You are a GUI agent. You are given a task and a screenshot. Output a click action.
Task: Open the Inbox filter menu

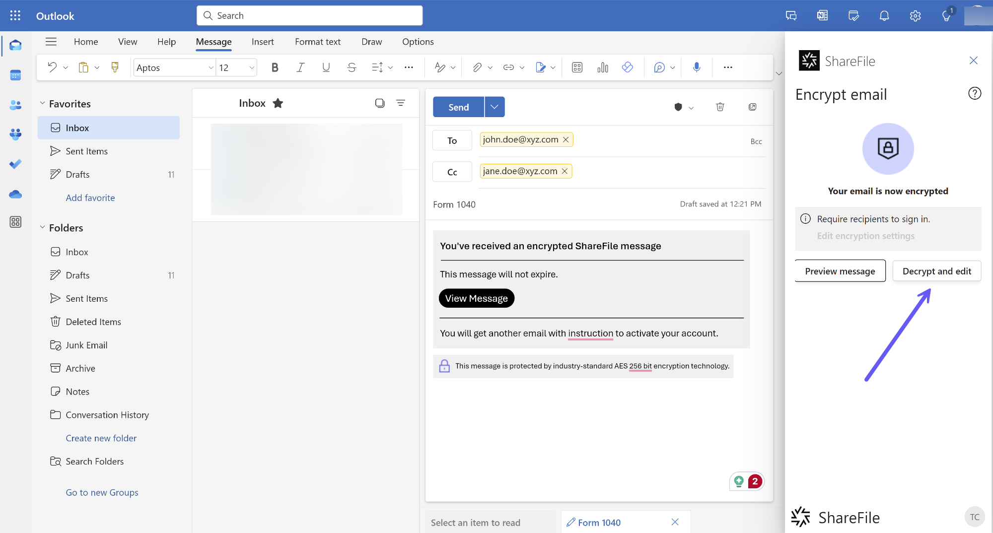(401, 103)
